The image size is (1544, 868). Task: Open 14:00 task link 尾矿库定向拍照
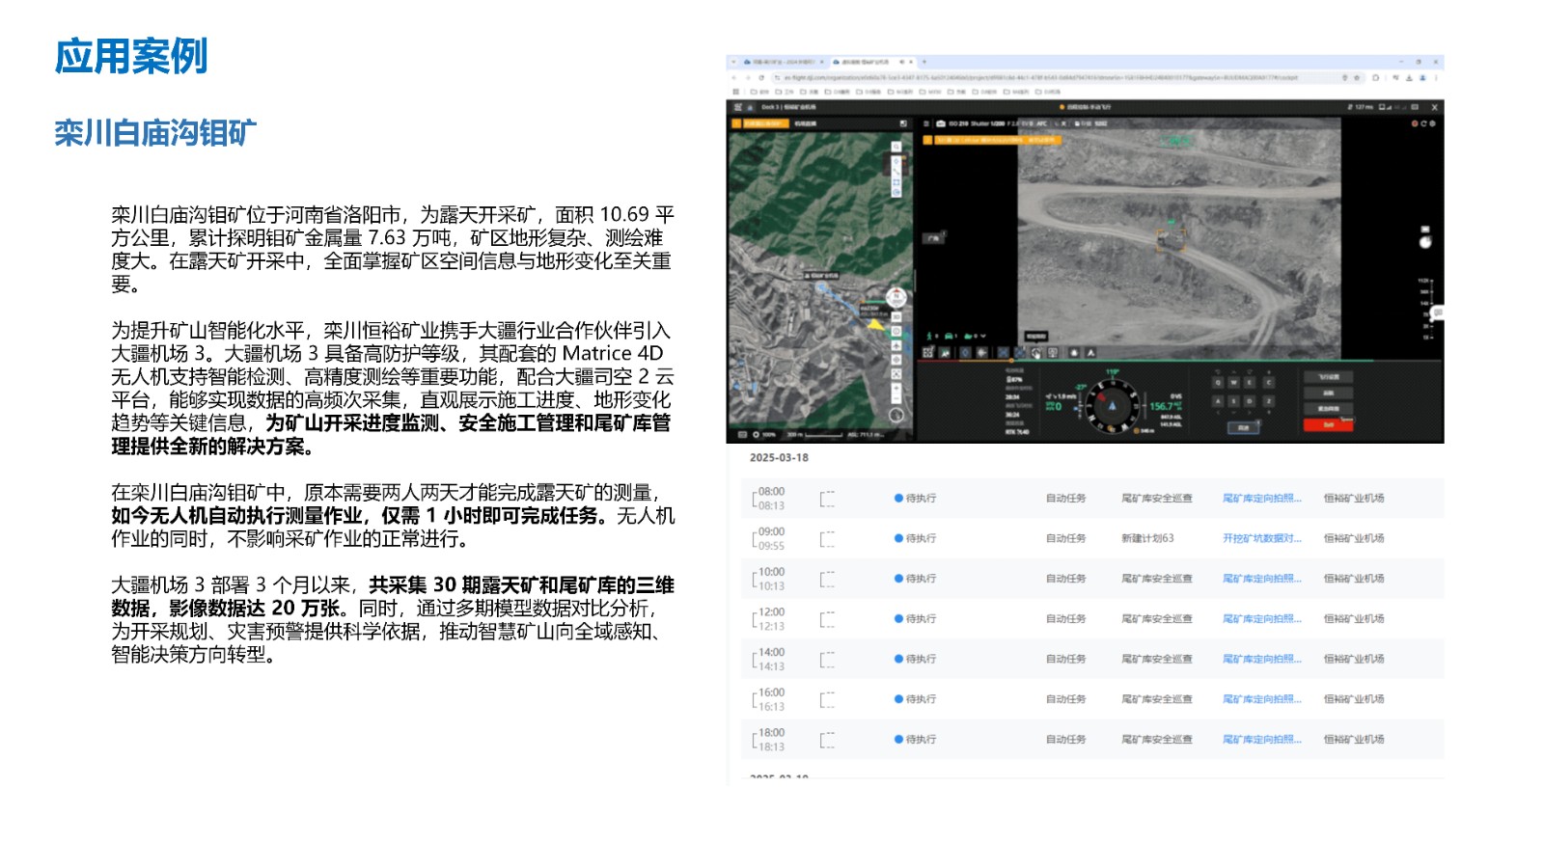point(1261,659)
